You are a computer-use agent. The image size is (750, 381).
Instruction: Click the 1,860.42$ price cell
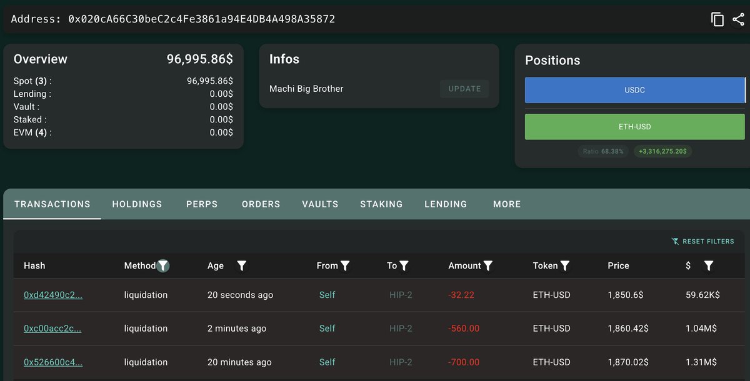(628, 329)
